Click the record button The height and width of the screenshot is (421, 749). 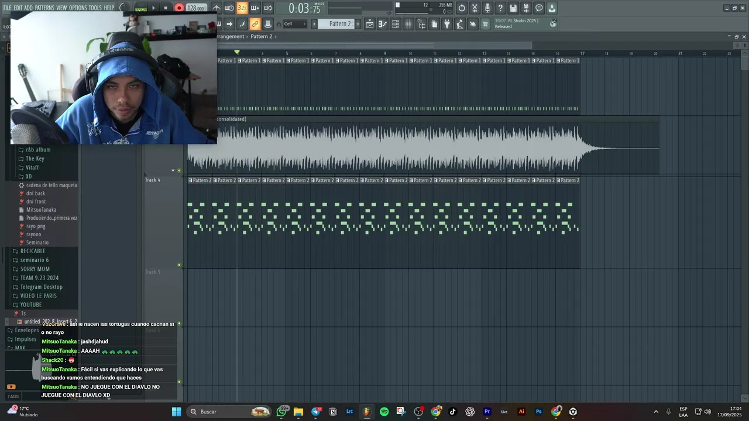(179, 8)
